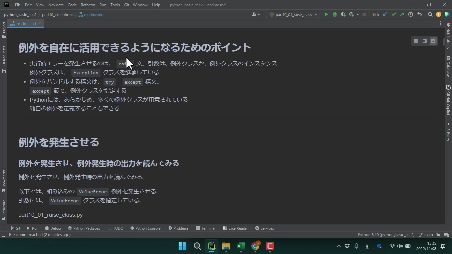Select the readme.md editor tab
Screen dimensions: 452x254
click(26, 24)
